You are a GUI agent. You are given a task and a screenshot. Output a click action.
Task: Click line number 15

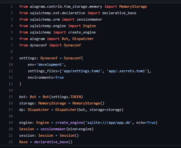pyautogui.click(x=11, y=97)
